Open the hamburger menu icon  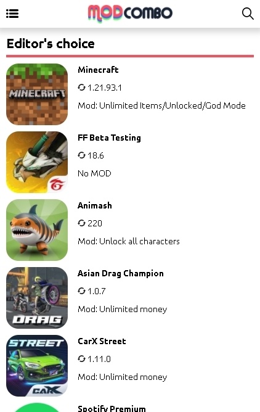tap(12, 14)
